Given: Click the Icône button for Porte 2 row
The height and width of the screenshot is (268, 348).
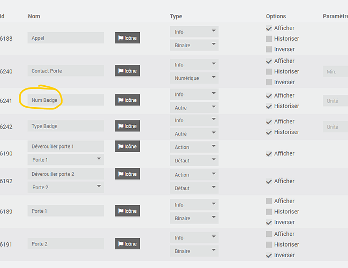Looking at the screenshot, I should [127, 244].
